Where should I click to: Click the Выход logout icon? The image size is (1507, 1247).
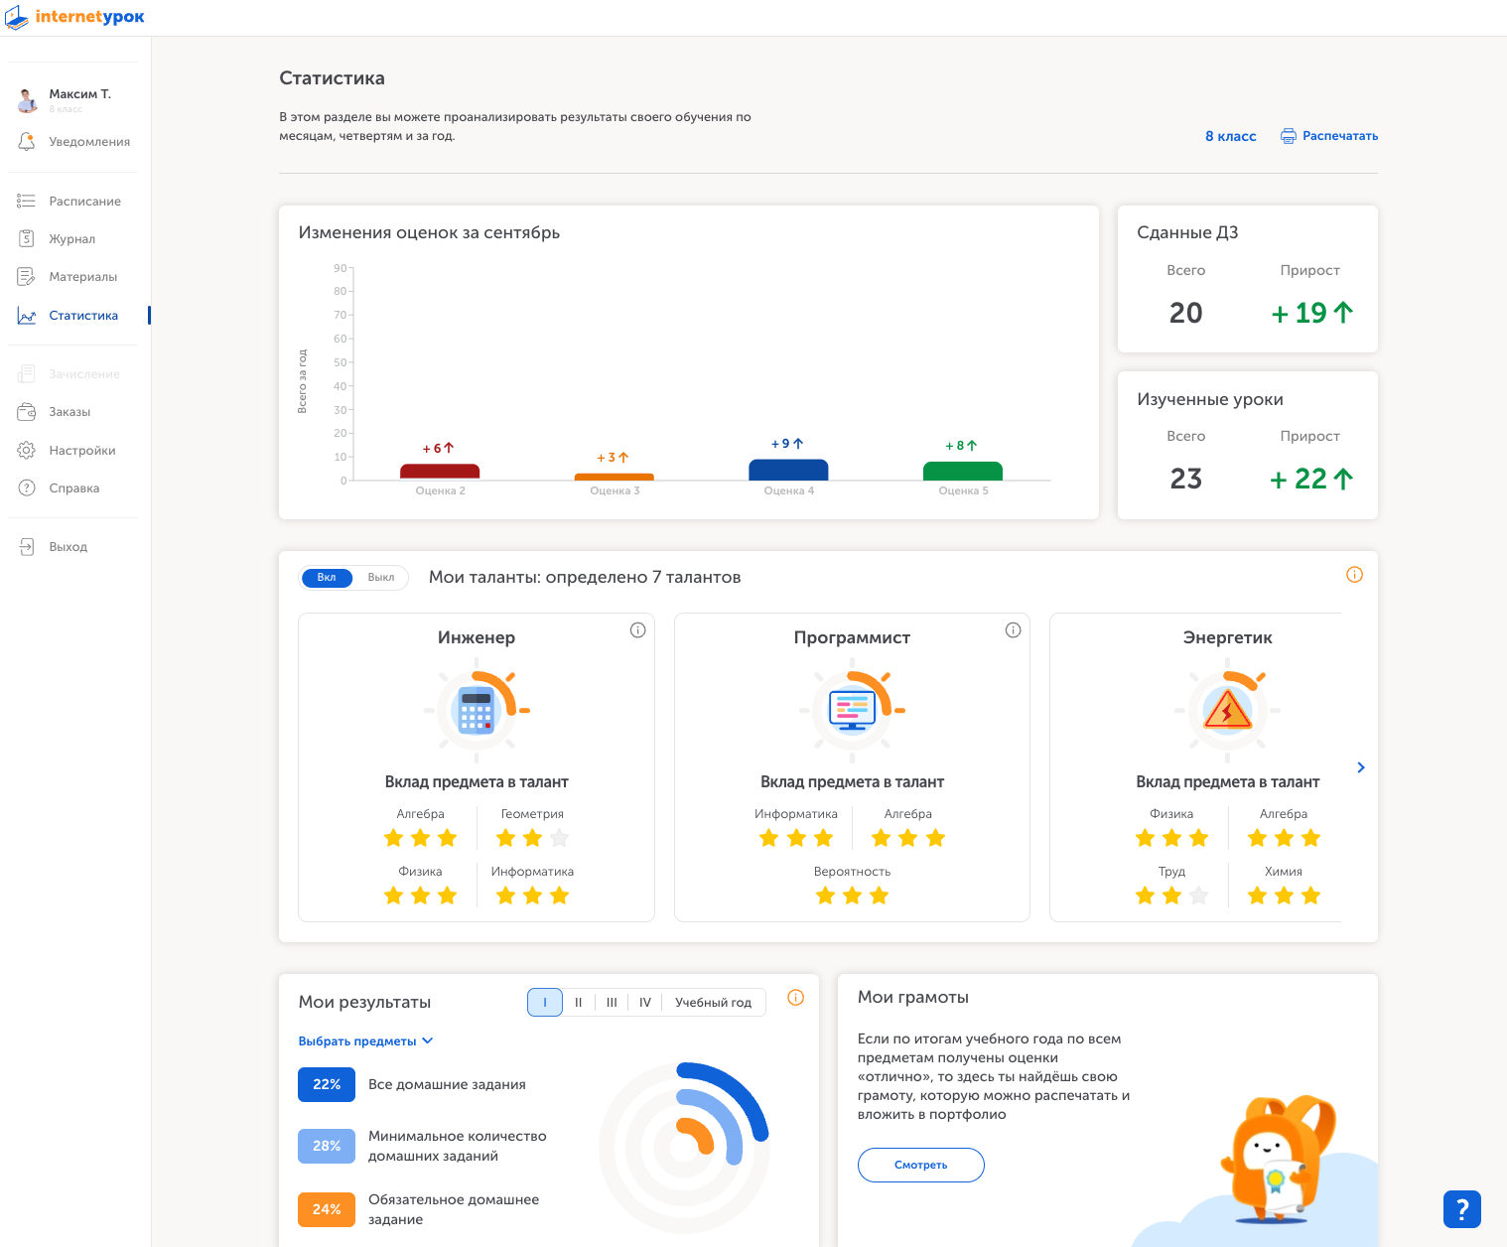[x=27, y=547]
